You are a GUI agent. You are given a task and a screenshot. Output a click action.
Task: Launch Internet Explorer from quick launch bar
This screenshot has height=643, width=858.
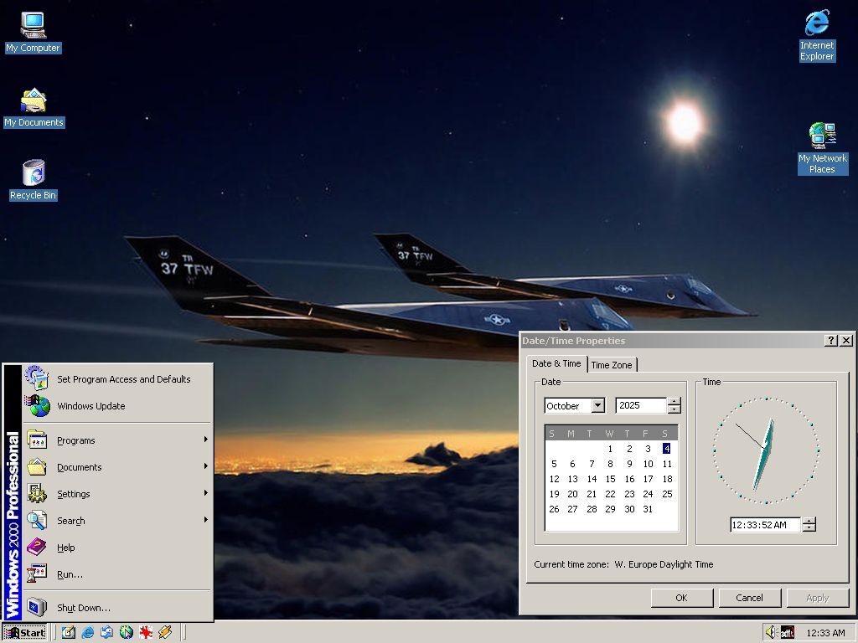[88, 633]
